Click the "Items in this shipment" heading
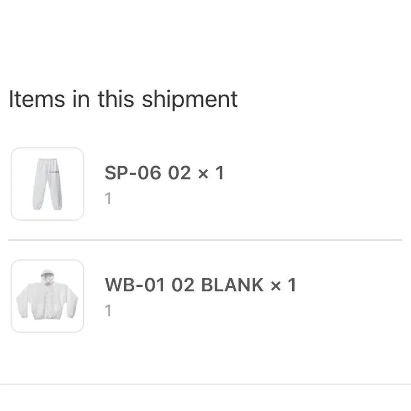This screenshot has width=411, height=411. [x=123, y=99]
